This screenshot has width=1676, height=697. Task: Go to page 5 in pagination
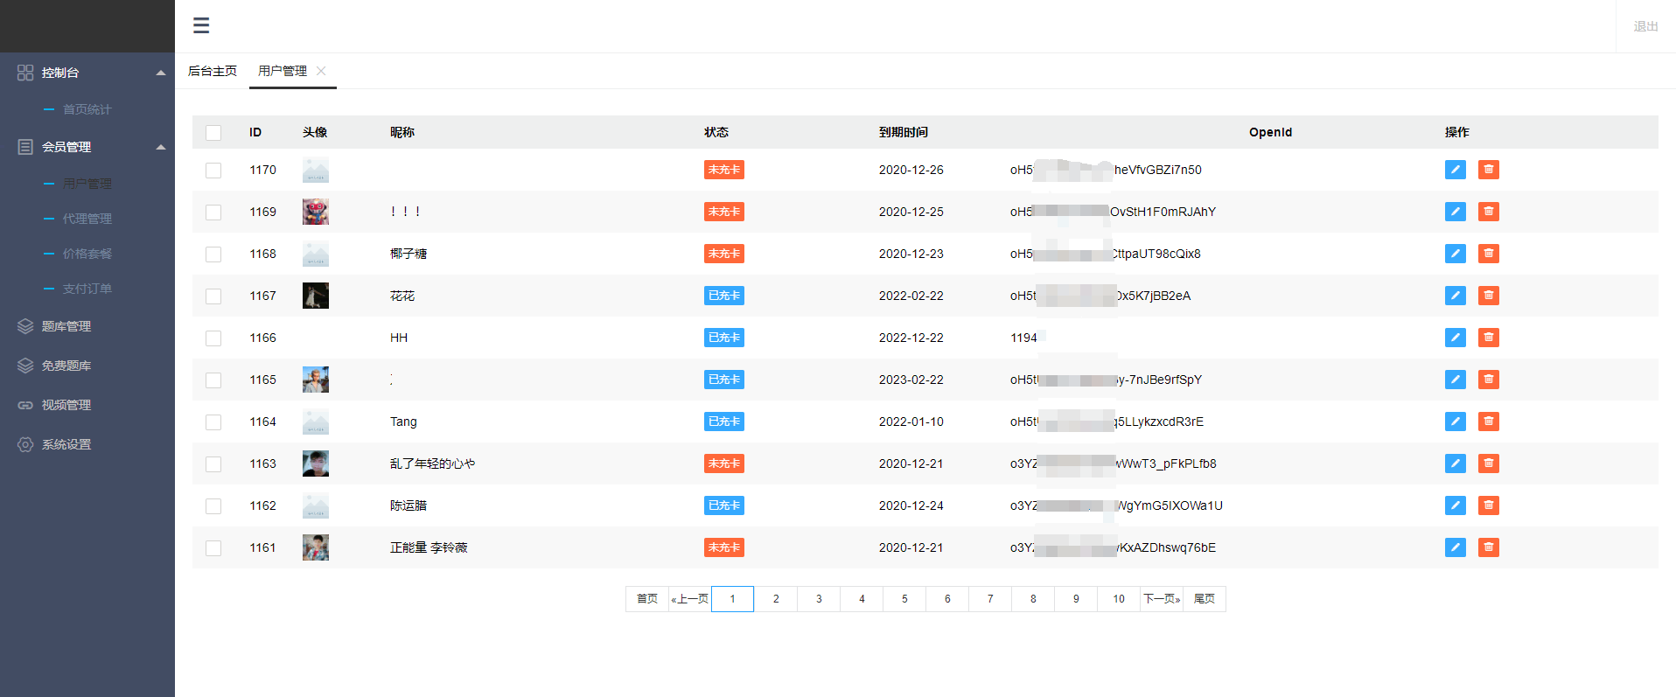coord(904,599)
